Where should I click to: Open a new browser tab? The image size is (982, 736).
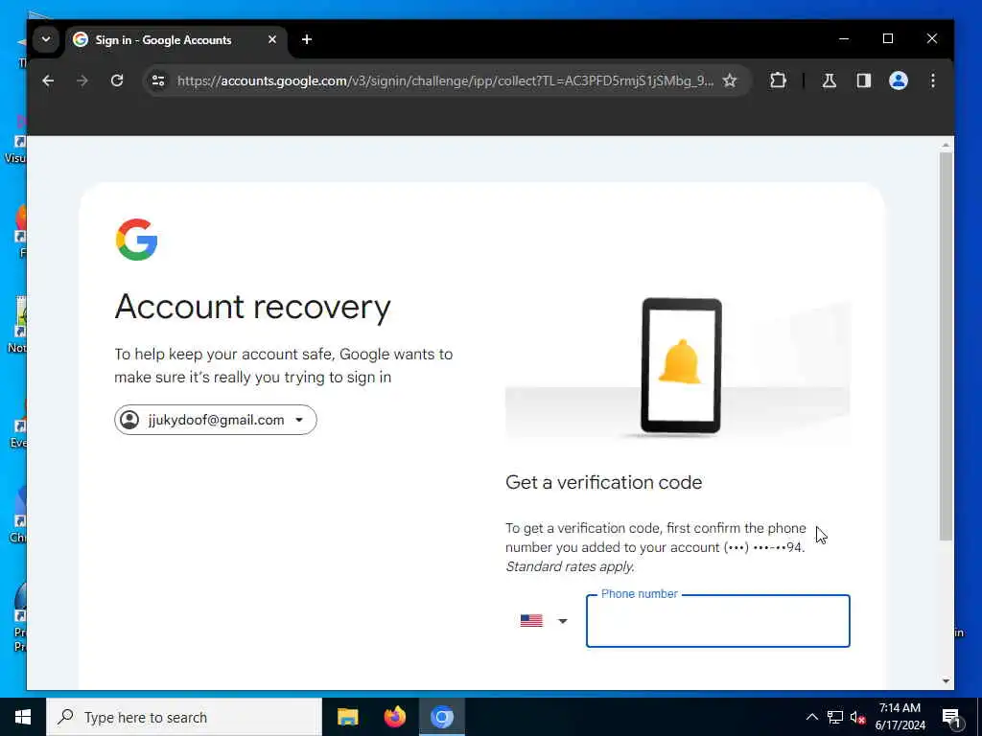tap(306, 39)
